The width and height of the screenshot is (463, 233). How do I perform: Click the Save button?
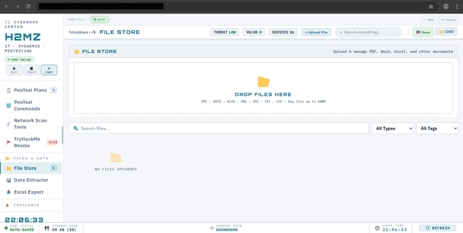pos(423,32)
